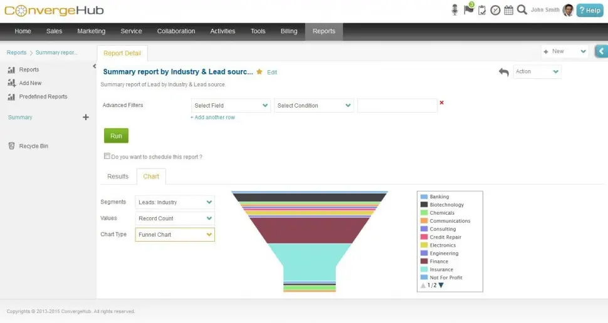Screen dimensions: 608x323
Task: Select the Reports menu item
Action: point(324,31)
